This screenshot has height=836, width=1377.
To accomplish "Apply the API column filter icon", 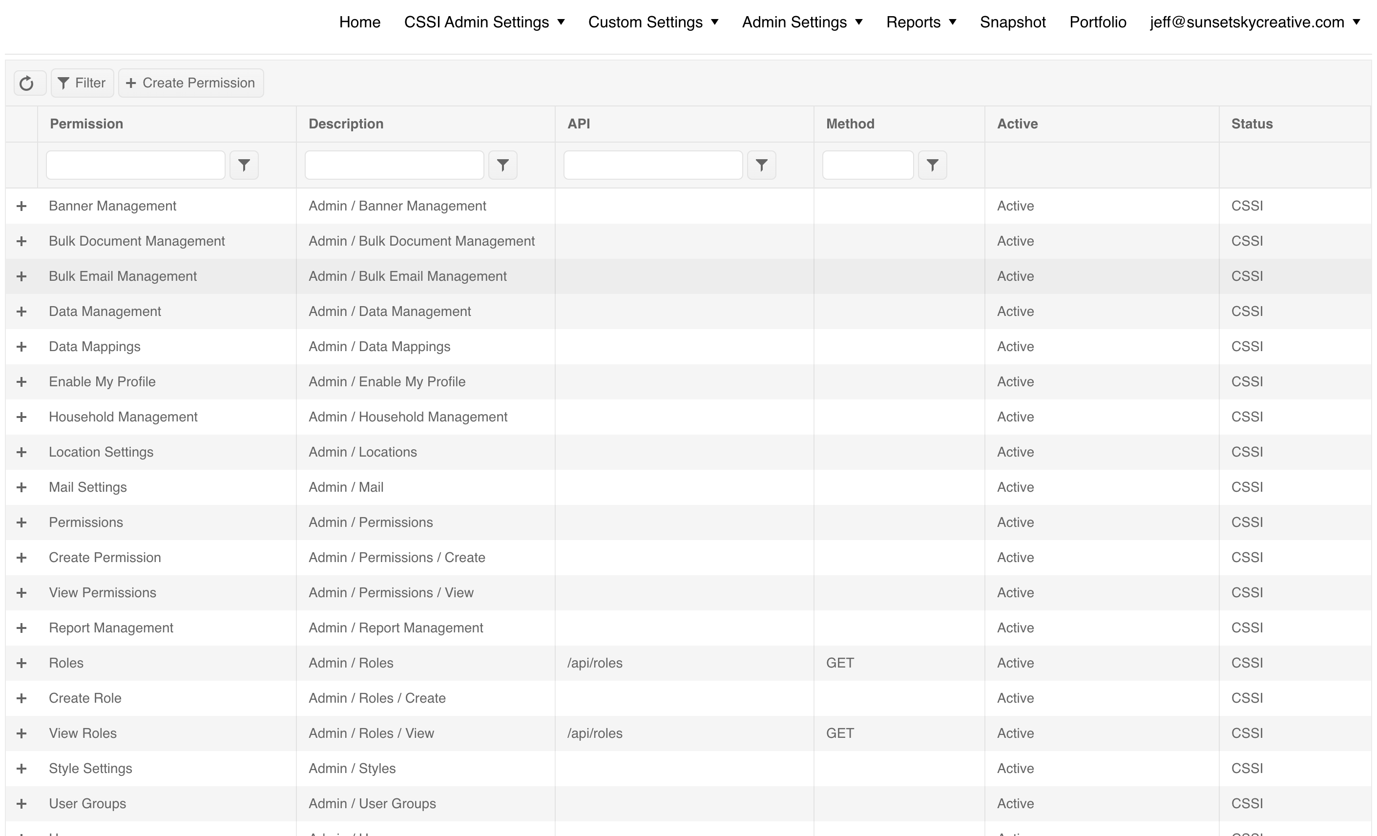I will click(762, 165).
